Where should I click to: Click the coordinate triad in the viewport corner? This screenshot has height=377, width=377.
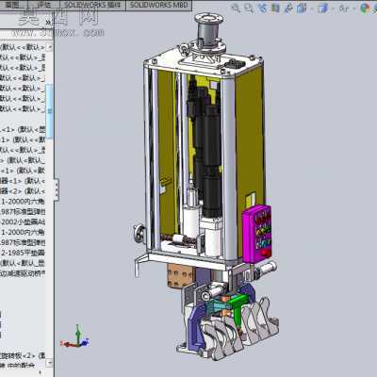[75, 337]
